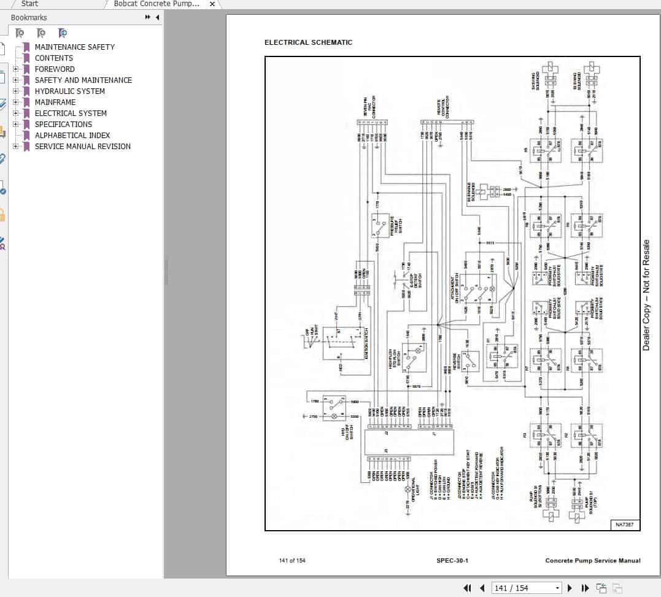Open the page number dropdown arrow
661x597 pixels.
click(x=557, y=588)
